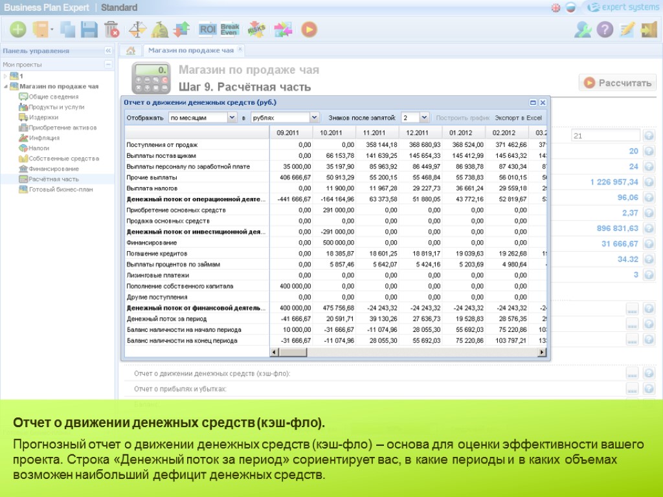Open the project folder toolbar icon

(x=41, y=30)
